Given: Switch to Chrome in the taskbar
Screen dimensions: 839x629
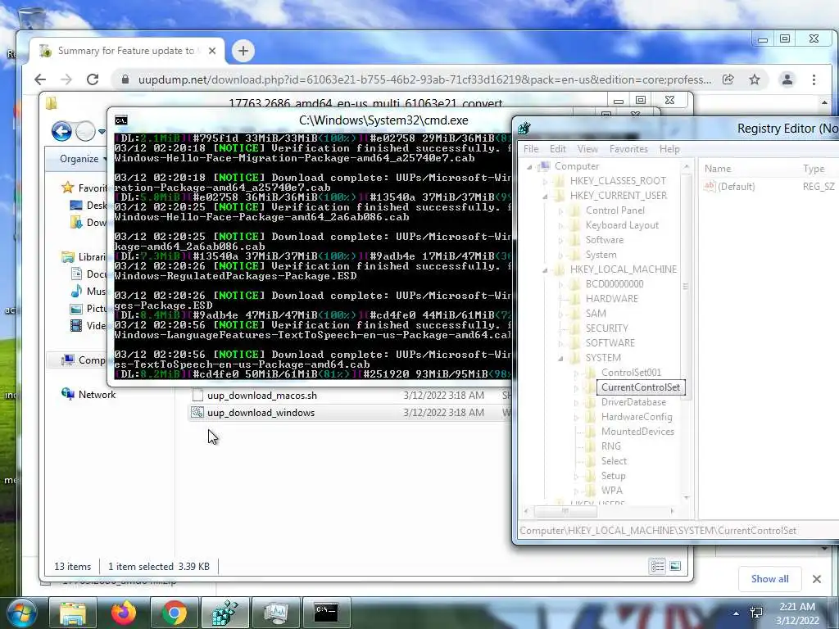Looking at the screenshot, I should pos(174,613).
